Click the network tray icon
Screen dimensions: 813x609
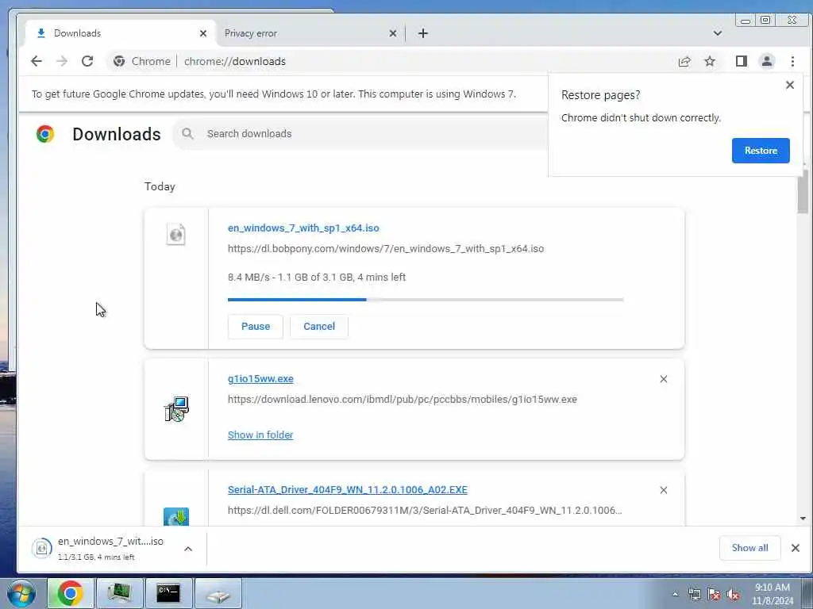tap(694, 595)
